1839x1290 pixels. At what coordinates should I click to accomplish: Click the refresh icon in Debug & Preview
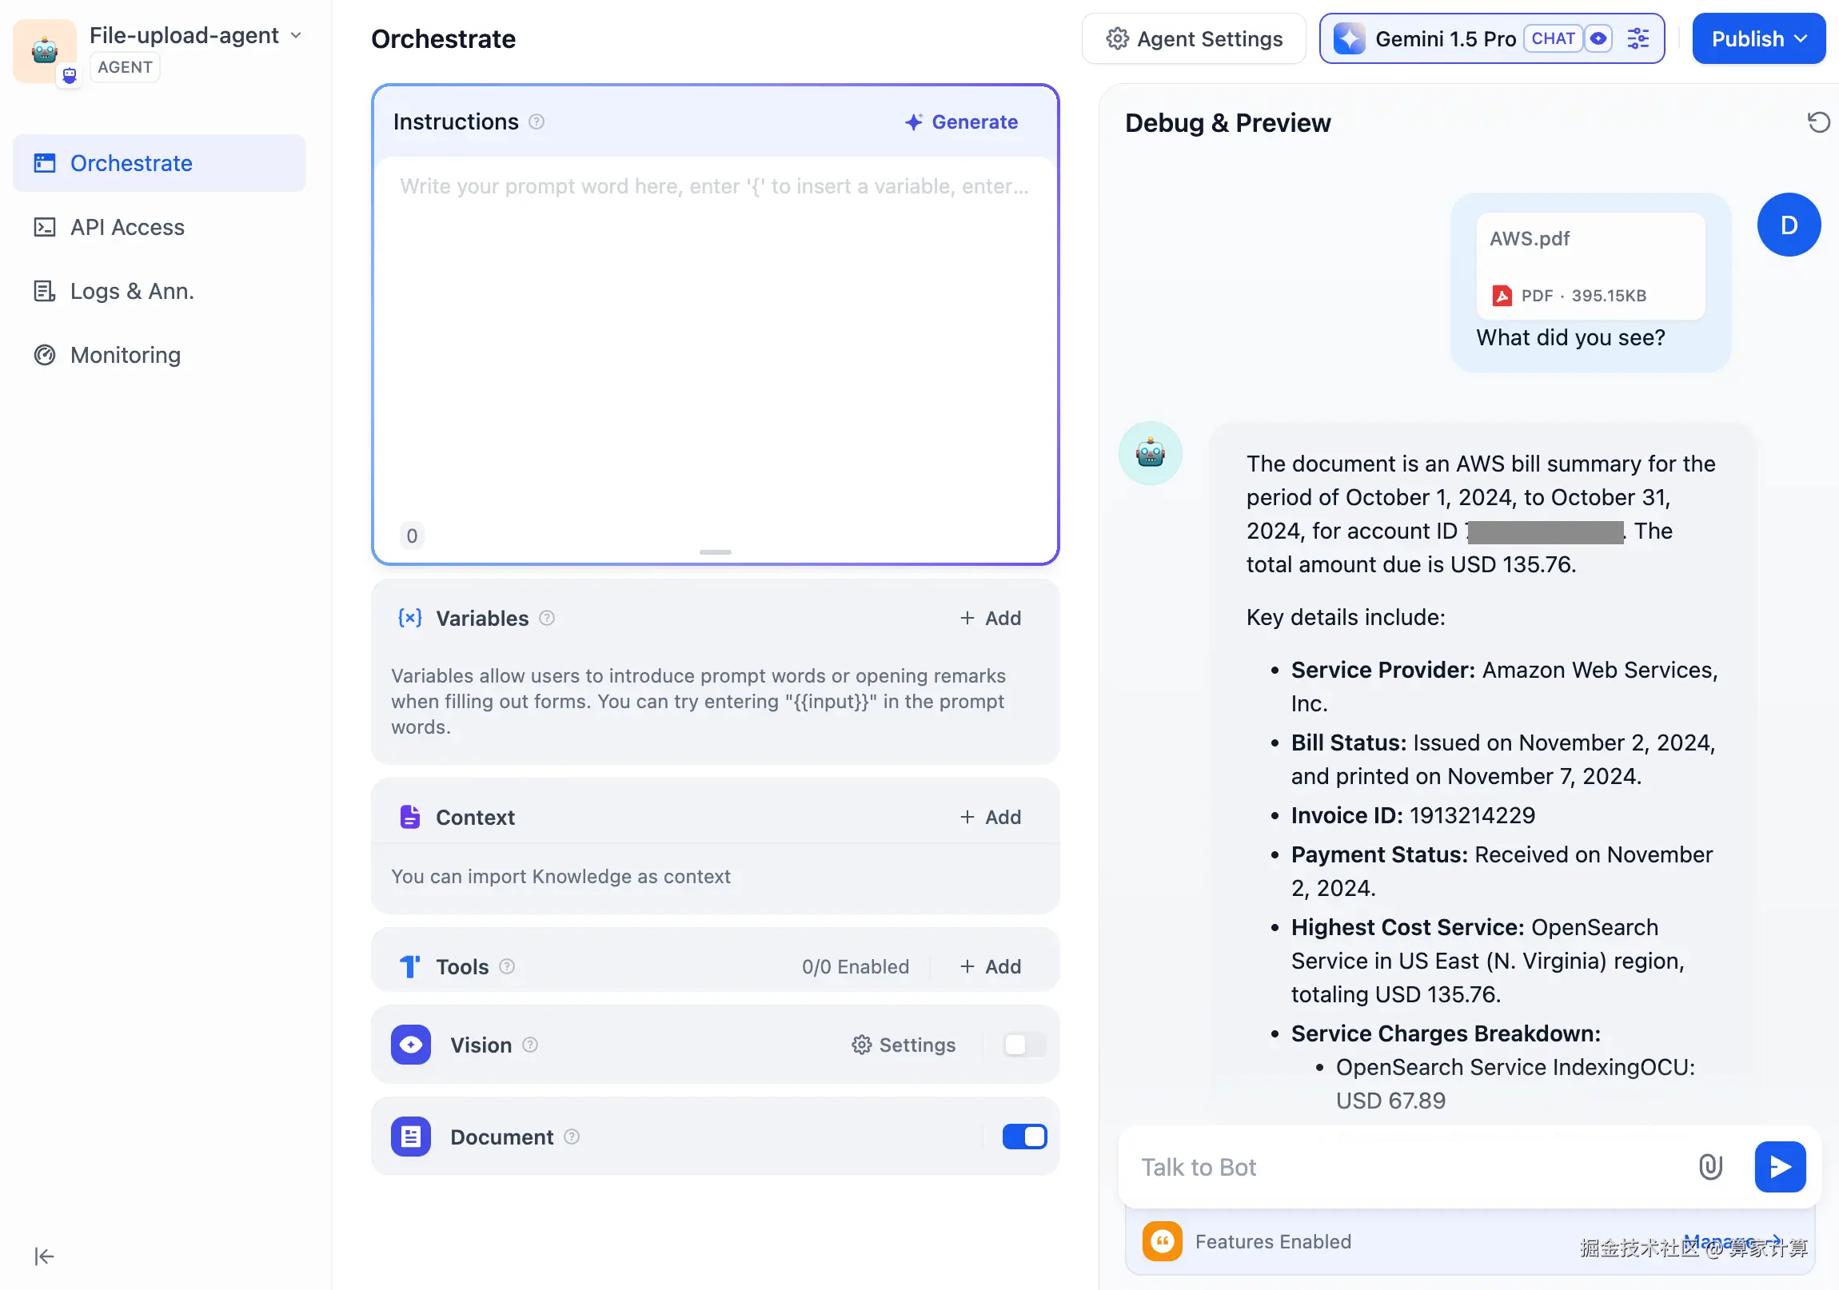pyautogui.click(x=1818, y=122)
